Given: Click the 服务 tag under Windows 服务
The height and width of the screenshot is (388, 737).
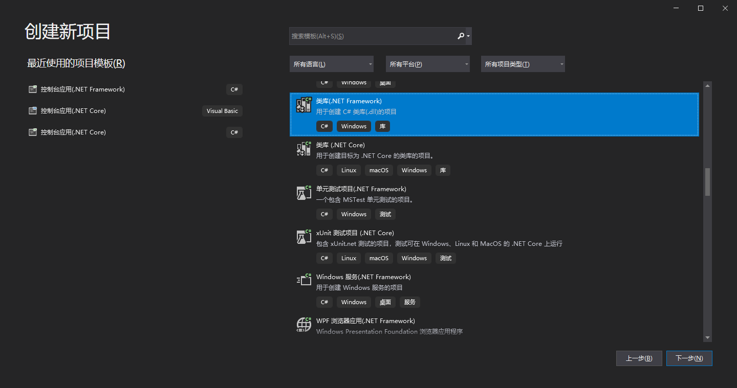Looking at the screenshot, I should click(x=410, y=302).
